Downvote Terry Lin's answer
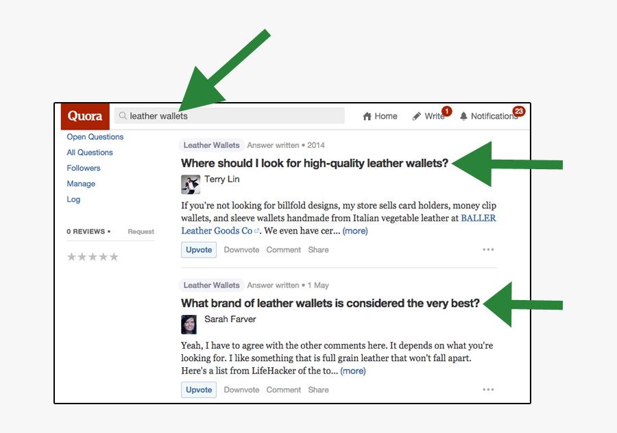Image resolution: width=617 pixels, height=433 pixels. [x=241, y=250]
